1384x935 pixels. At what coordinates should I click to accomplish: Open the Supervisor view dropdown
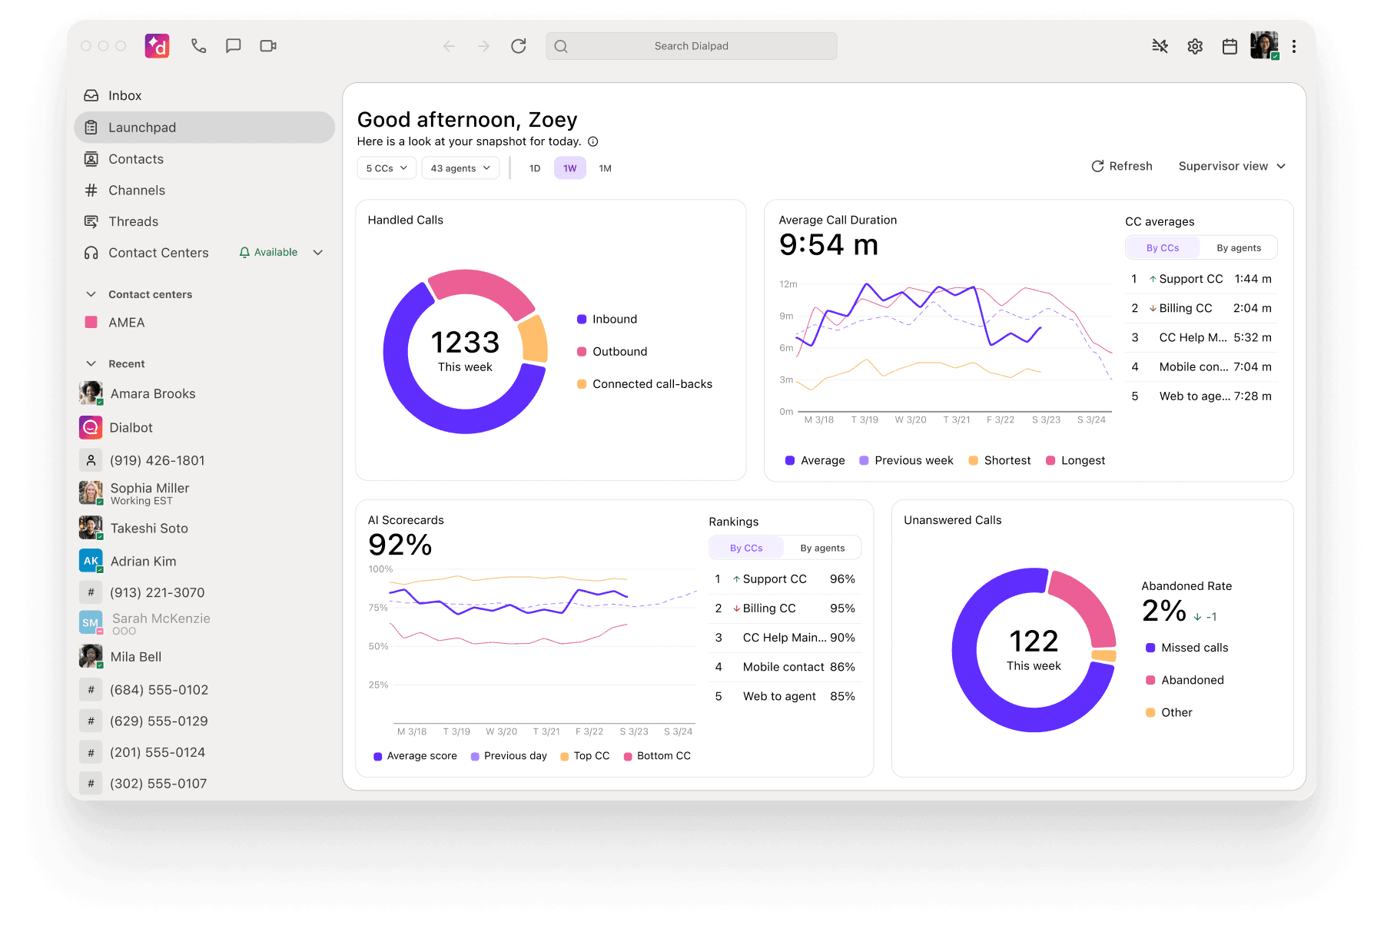click(1232, 166)
